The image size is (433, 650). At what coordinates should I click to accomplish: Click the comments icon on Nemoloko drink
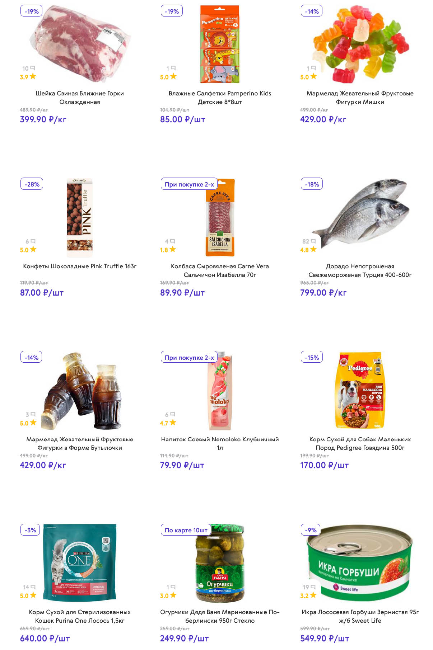(173, 414)
